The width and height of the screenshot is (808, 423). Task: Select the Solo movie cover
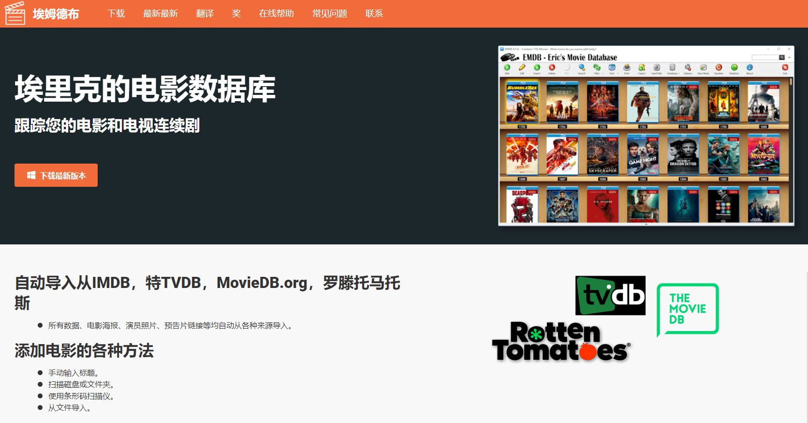522,155
